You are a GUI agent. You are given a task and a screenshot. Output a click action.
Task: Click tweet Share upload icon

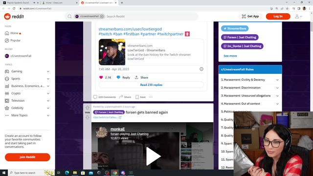tap(136, 77)
